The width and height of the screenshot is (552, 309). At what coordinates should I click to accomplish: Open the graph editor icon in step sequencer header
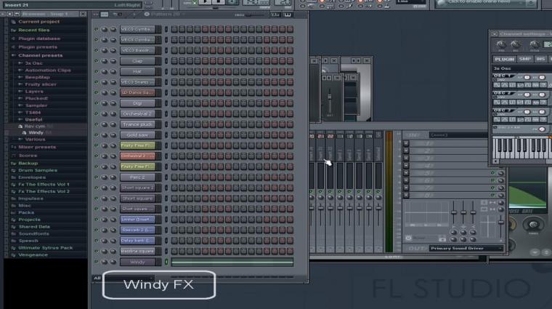(275, 15)
